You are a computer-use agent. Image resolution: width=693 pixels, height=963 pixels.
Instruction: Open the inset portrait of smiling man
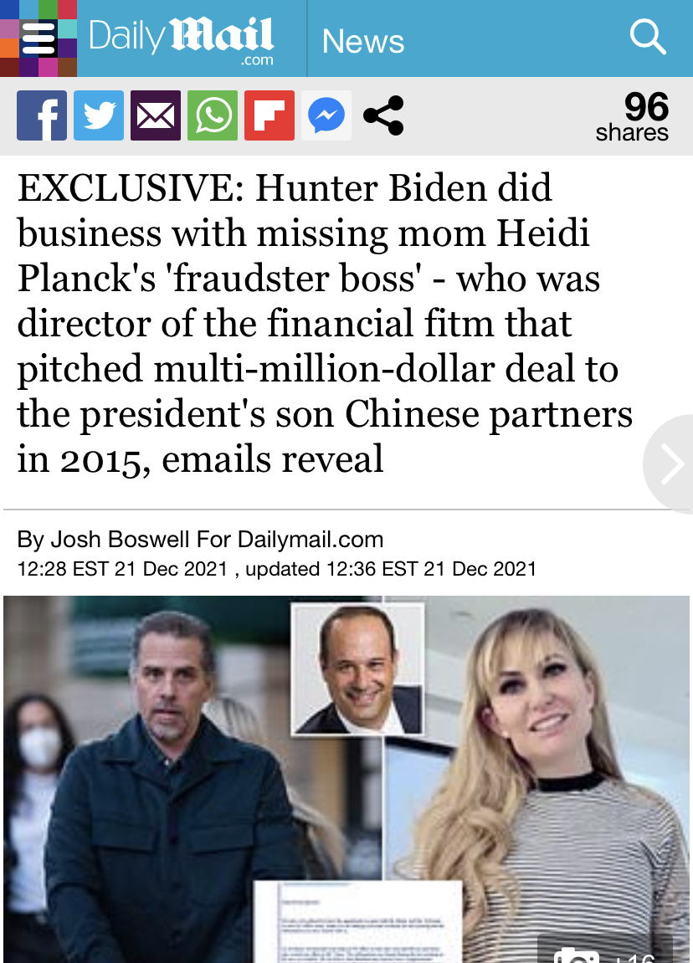click(357, 668)
